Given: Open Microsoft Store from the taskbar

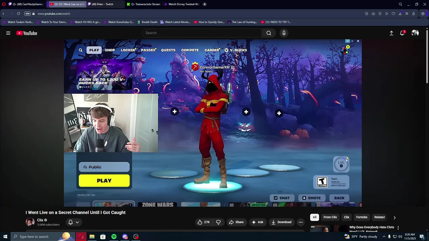Looking at the screenshot, I should click(103, 237).
